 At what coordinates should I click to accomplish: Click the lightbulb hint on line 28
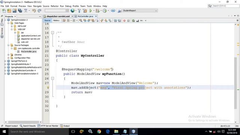48,87
